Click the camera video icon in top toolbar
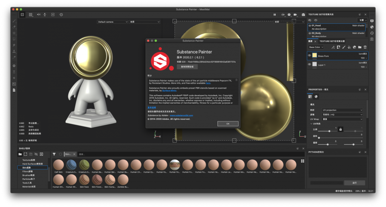The width and height of the screenshot is (386, 207). tap(295, 15)
